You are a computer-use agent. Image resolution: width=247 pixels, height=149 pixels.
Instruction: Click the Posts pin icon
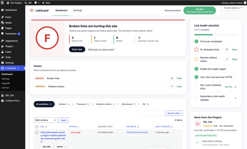(x=2, y=17)
